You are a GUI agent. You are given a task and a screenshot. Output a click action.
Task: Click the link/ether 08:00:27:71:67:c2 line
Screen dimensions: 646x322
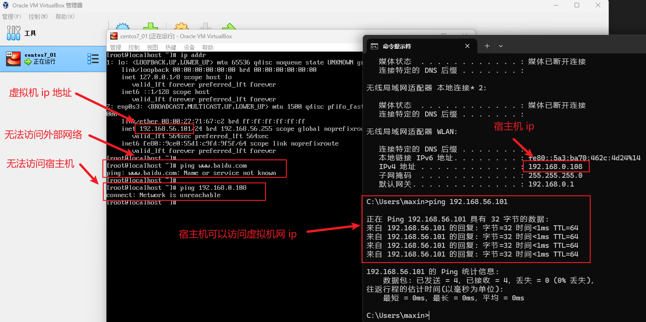click(213, 121)
